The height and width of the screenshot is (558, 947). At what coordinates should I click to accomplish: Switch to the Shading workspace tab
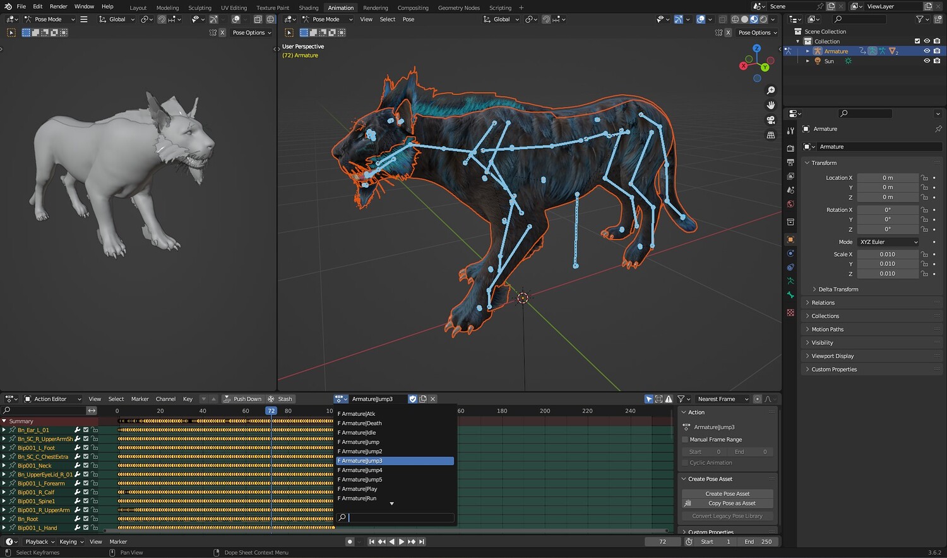pos(308,8)
